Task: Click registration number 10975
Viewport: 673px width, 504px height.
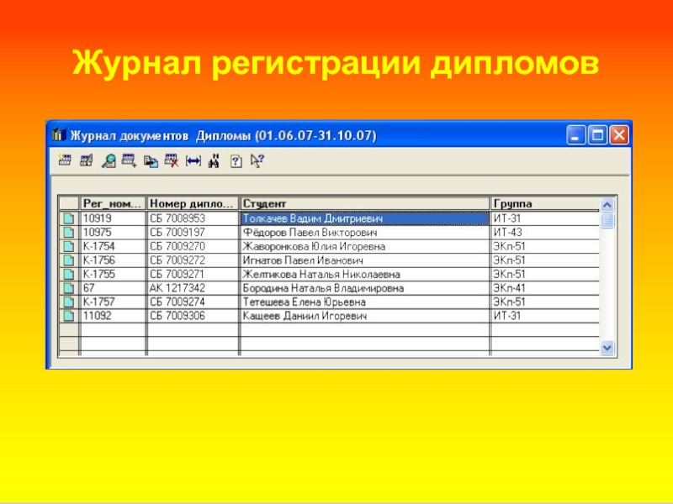Action: (113, 233)
